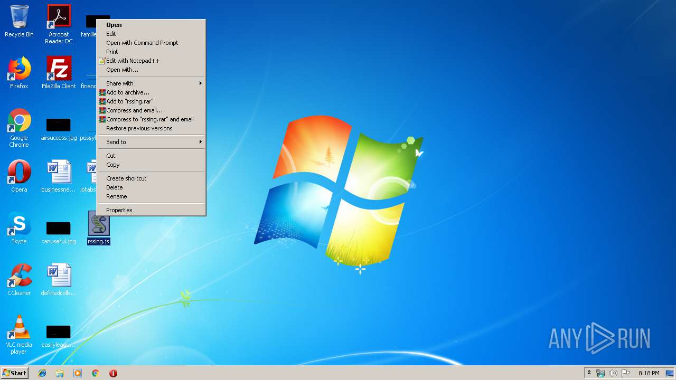The width and height of the screenshot is (676, 380).
Task: Select the definedcells... Word document
Action: point(59,280)
